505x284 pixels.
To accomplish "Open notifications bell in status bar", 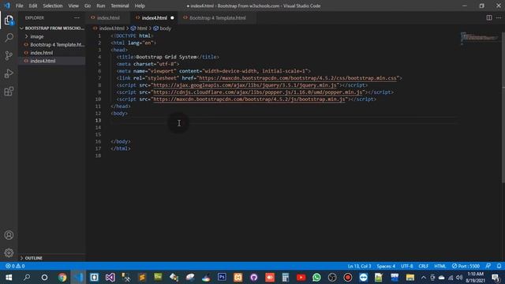I will [x=499, y=266].
